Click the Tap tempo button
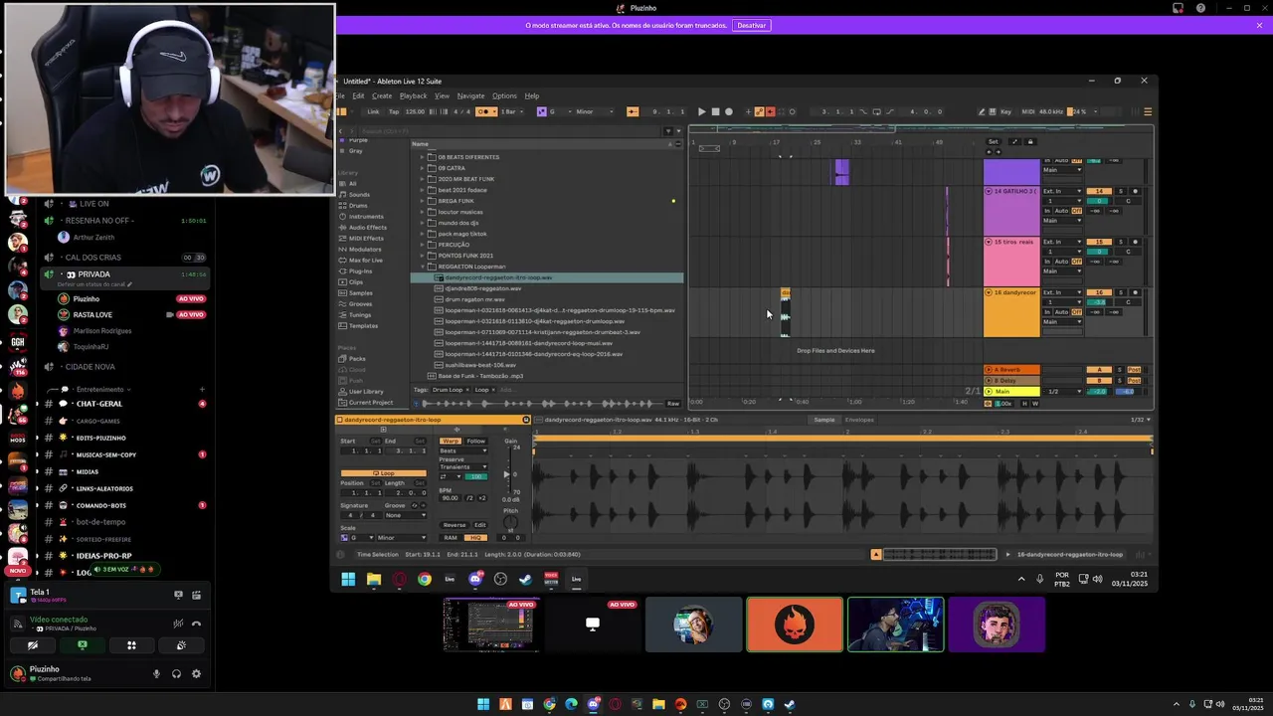The height and width of the screenshot is (716, 1273). click(394, 111)
